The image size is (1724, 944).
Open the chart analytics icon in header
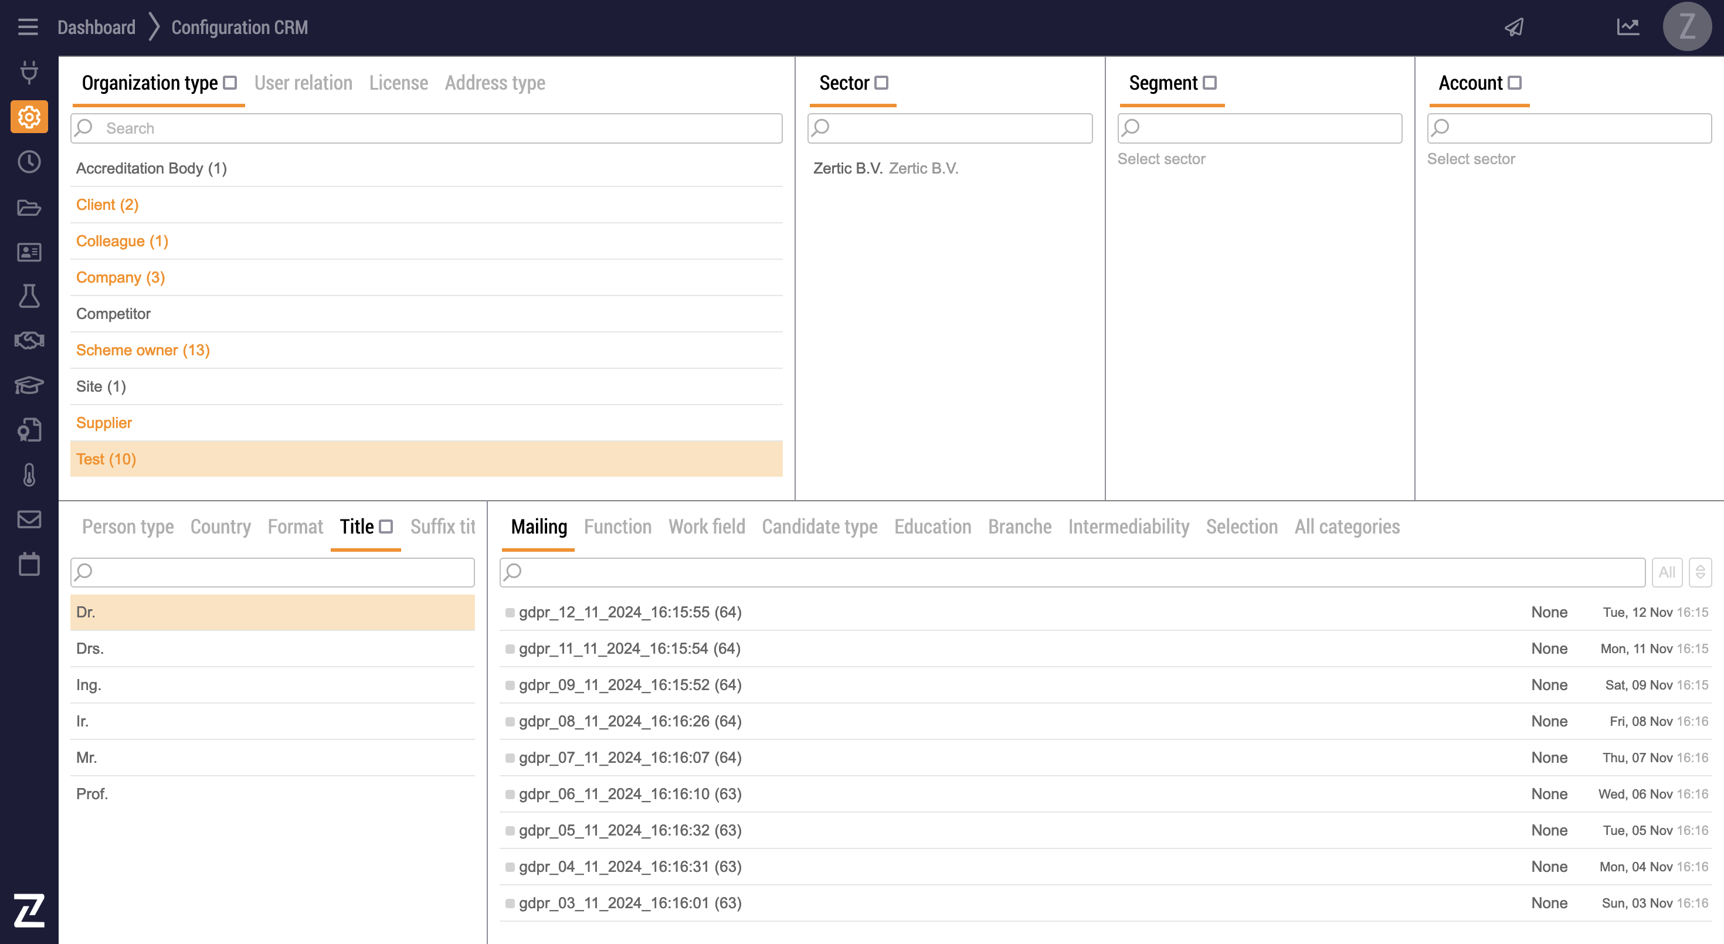(1628, 27)
